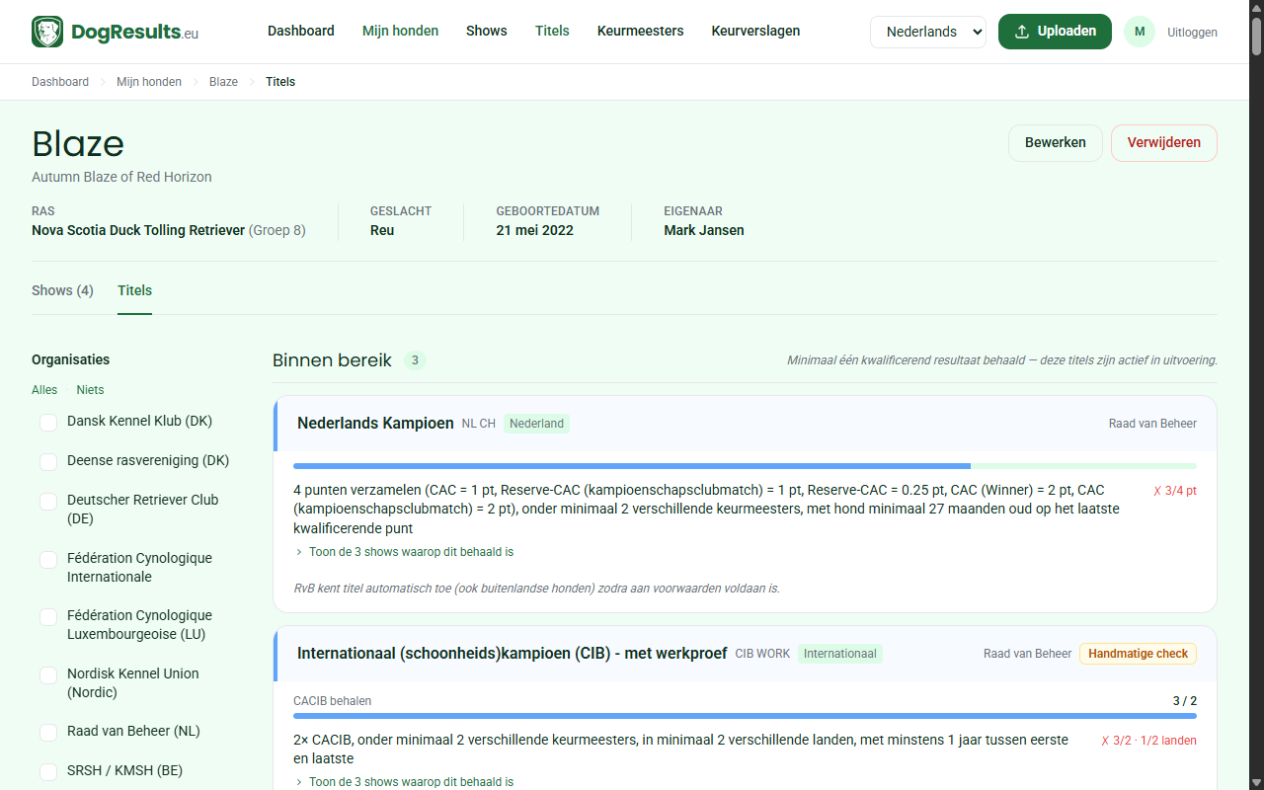This screenshot has width=1264, height=790.
Task: Click the Binnen bereik count badge 3
Action: [x=415, y=360]
